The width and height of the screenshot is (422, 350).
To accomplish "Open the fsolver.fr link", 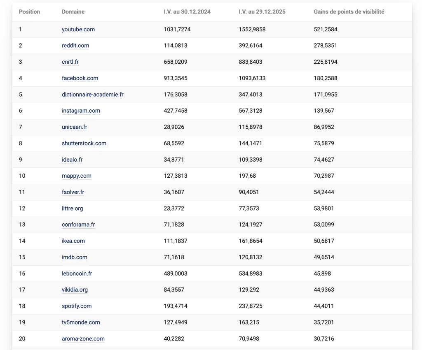I will click(x=73, y=192).
